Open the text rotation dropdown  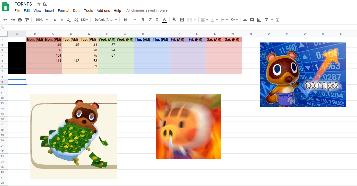tap(234, 20)
